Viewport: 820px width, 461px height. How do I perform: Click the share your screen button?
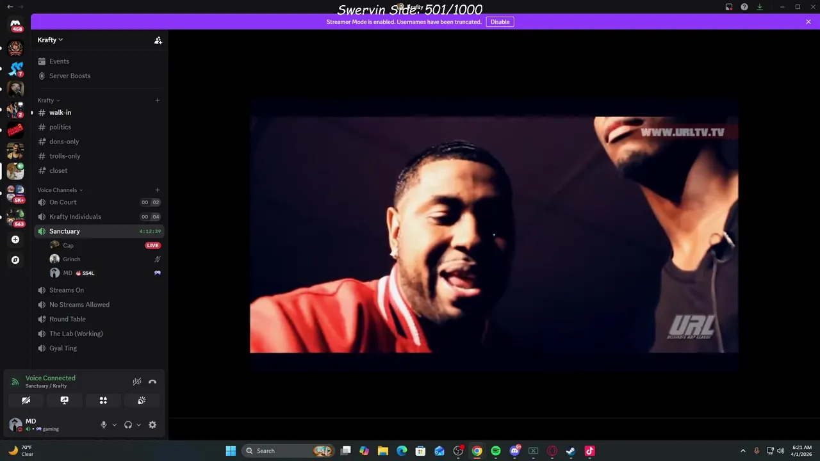coord(65,400)
